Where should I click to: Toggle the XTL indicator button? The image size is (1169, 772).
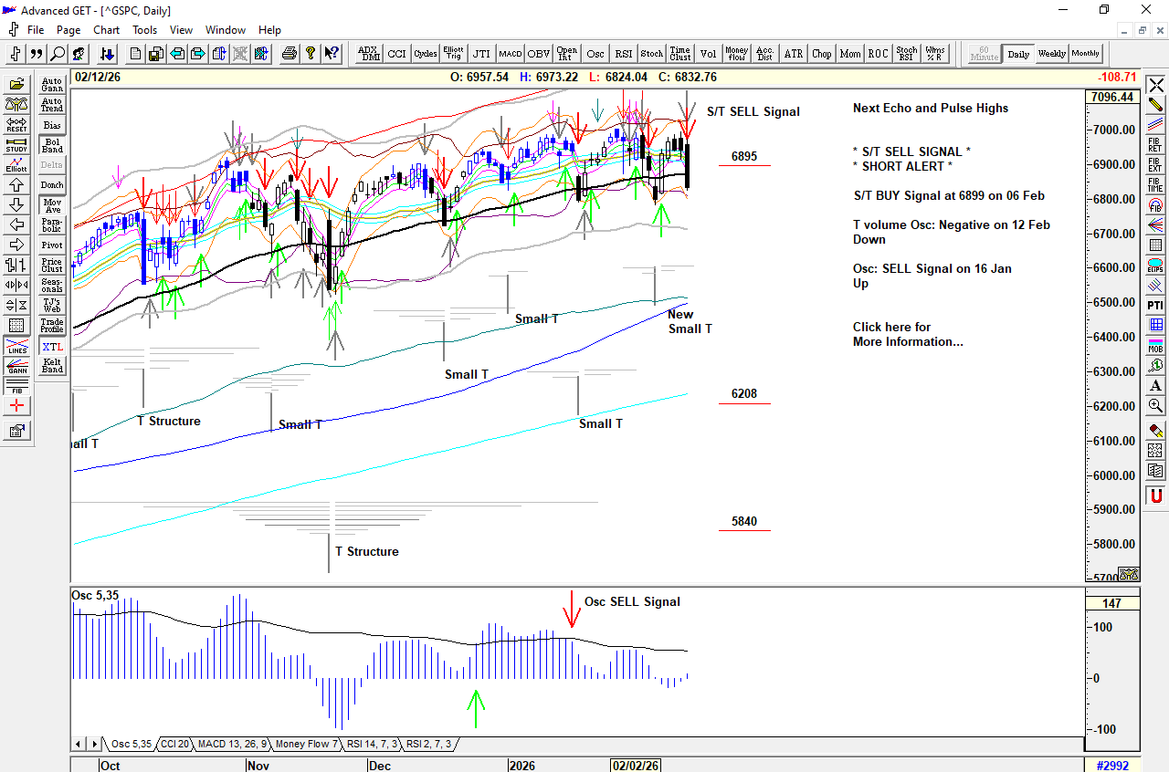[52, 347]
